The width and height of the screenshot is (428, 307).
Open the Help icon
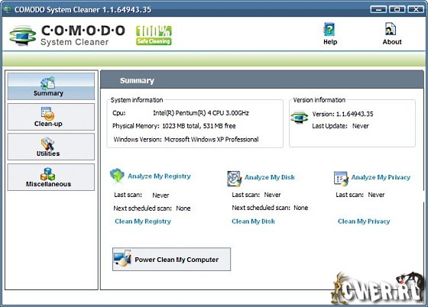[x=329, y=30]
